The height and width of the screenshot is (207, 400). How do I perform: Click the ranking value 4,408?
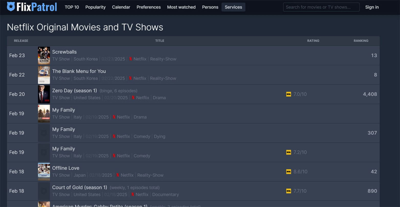370,94
